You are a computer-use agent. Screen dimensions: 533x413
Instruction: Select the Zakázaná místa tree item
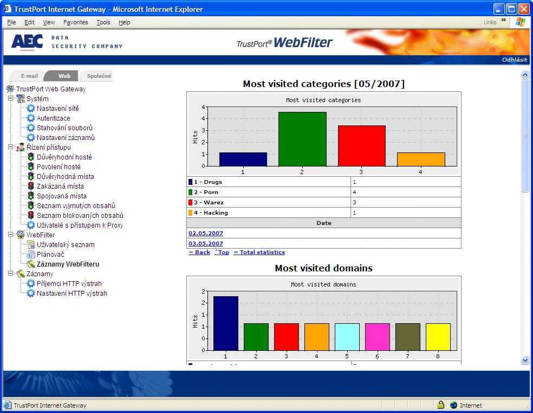tap(60, 186)
